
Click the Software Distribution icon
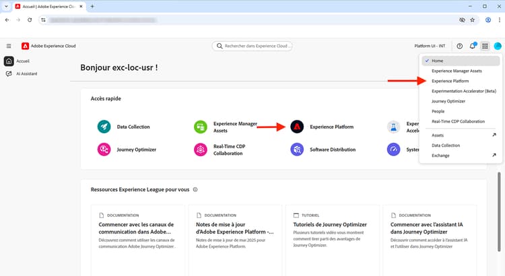click(297, 149)
